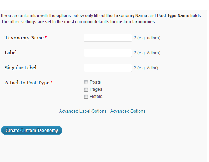Screen dimensions: 209x162
Task: Click the "(e.g. Actor)" example hint
Action: [x=148, y=68]
